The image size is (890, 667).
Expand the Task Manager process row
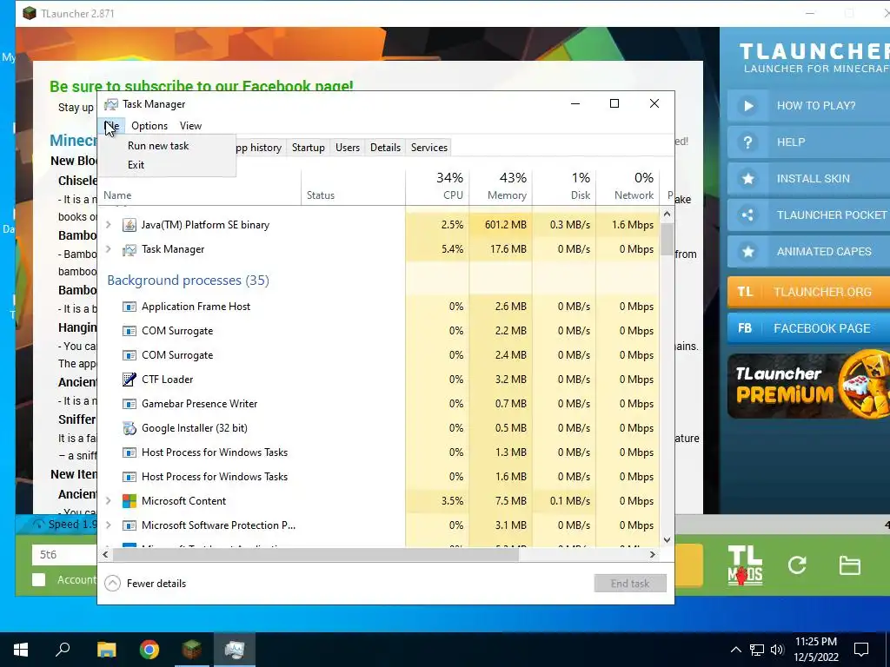click(x=108, y=249)
